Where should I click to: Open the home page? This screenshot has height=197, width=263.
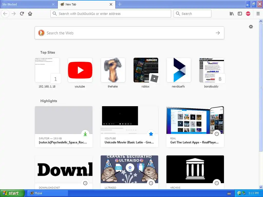coord(30,14)
